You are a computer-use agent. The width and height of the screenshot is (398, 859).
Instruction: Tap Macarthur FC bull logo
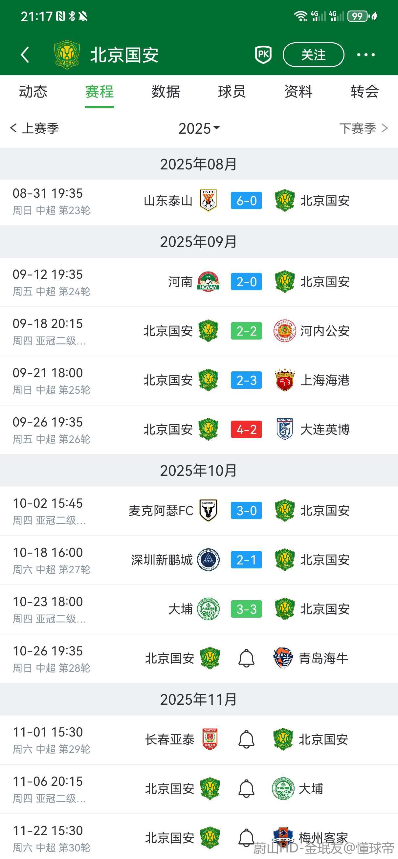point(208,511)
